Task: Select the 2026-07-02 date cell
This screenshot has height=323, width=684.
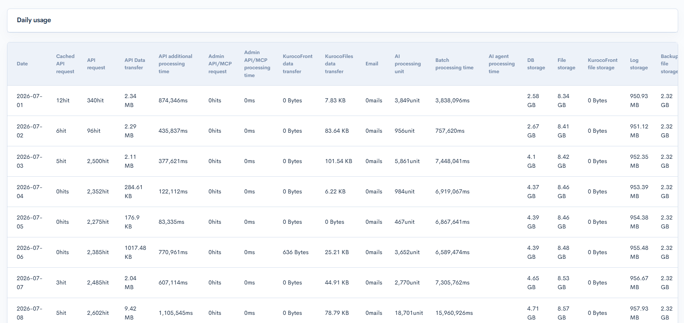Action: coord(29,131)
